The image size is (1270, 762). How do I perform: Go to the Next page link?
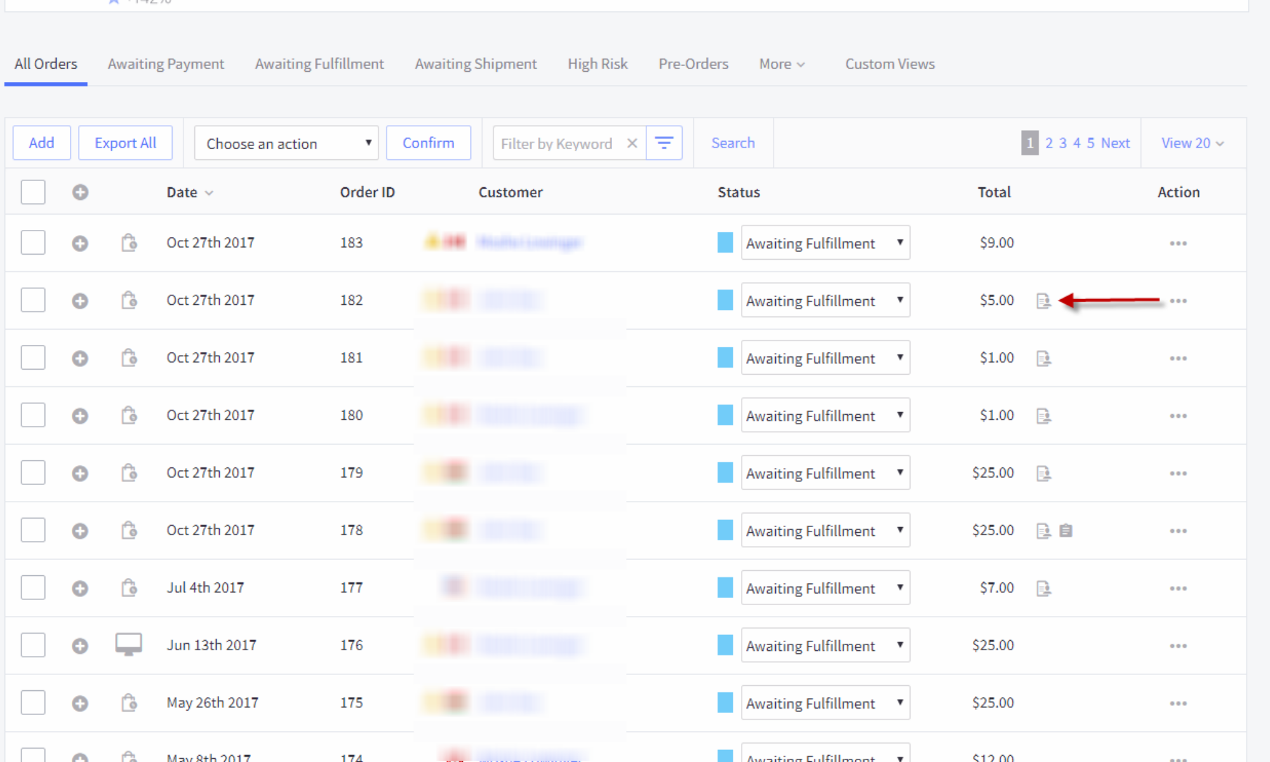click(1115, 143)
